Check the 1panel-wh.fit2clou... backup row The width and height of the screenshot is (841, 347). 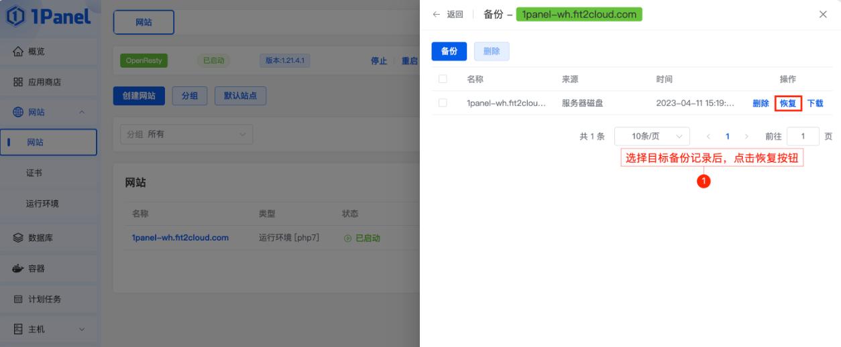click(x=443, y=103)
